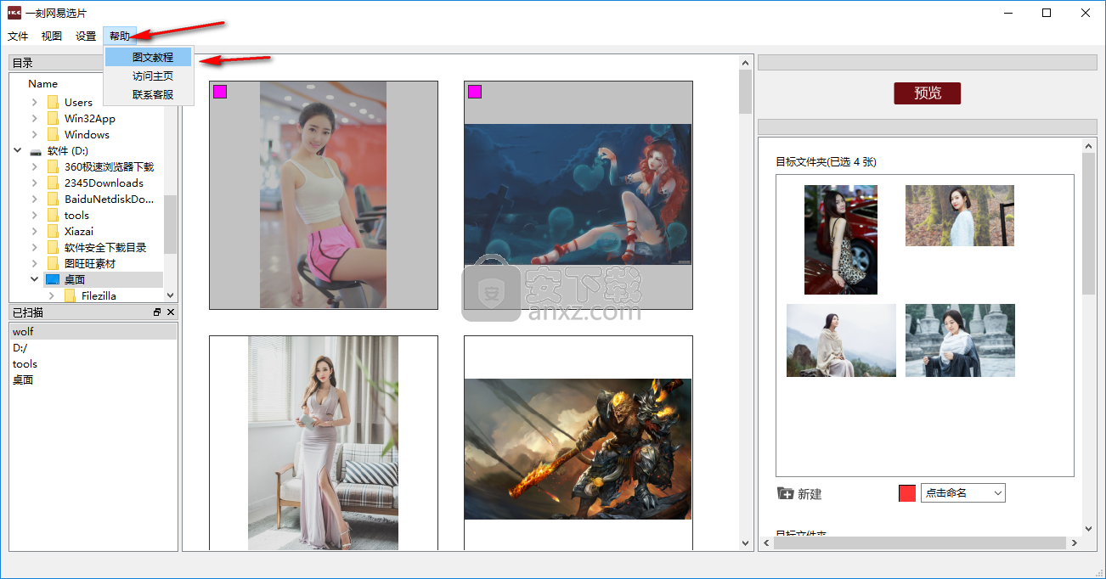Select woman in forest thumbnail

960,216
